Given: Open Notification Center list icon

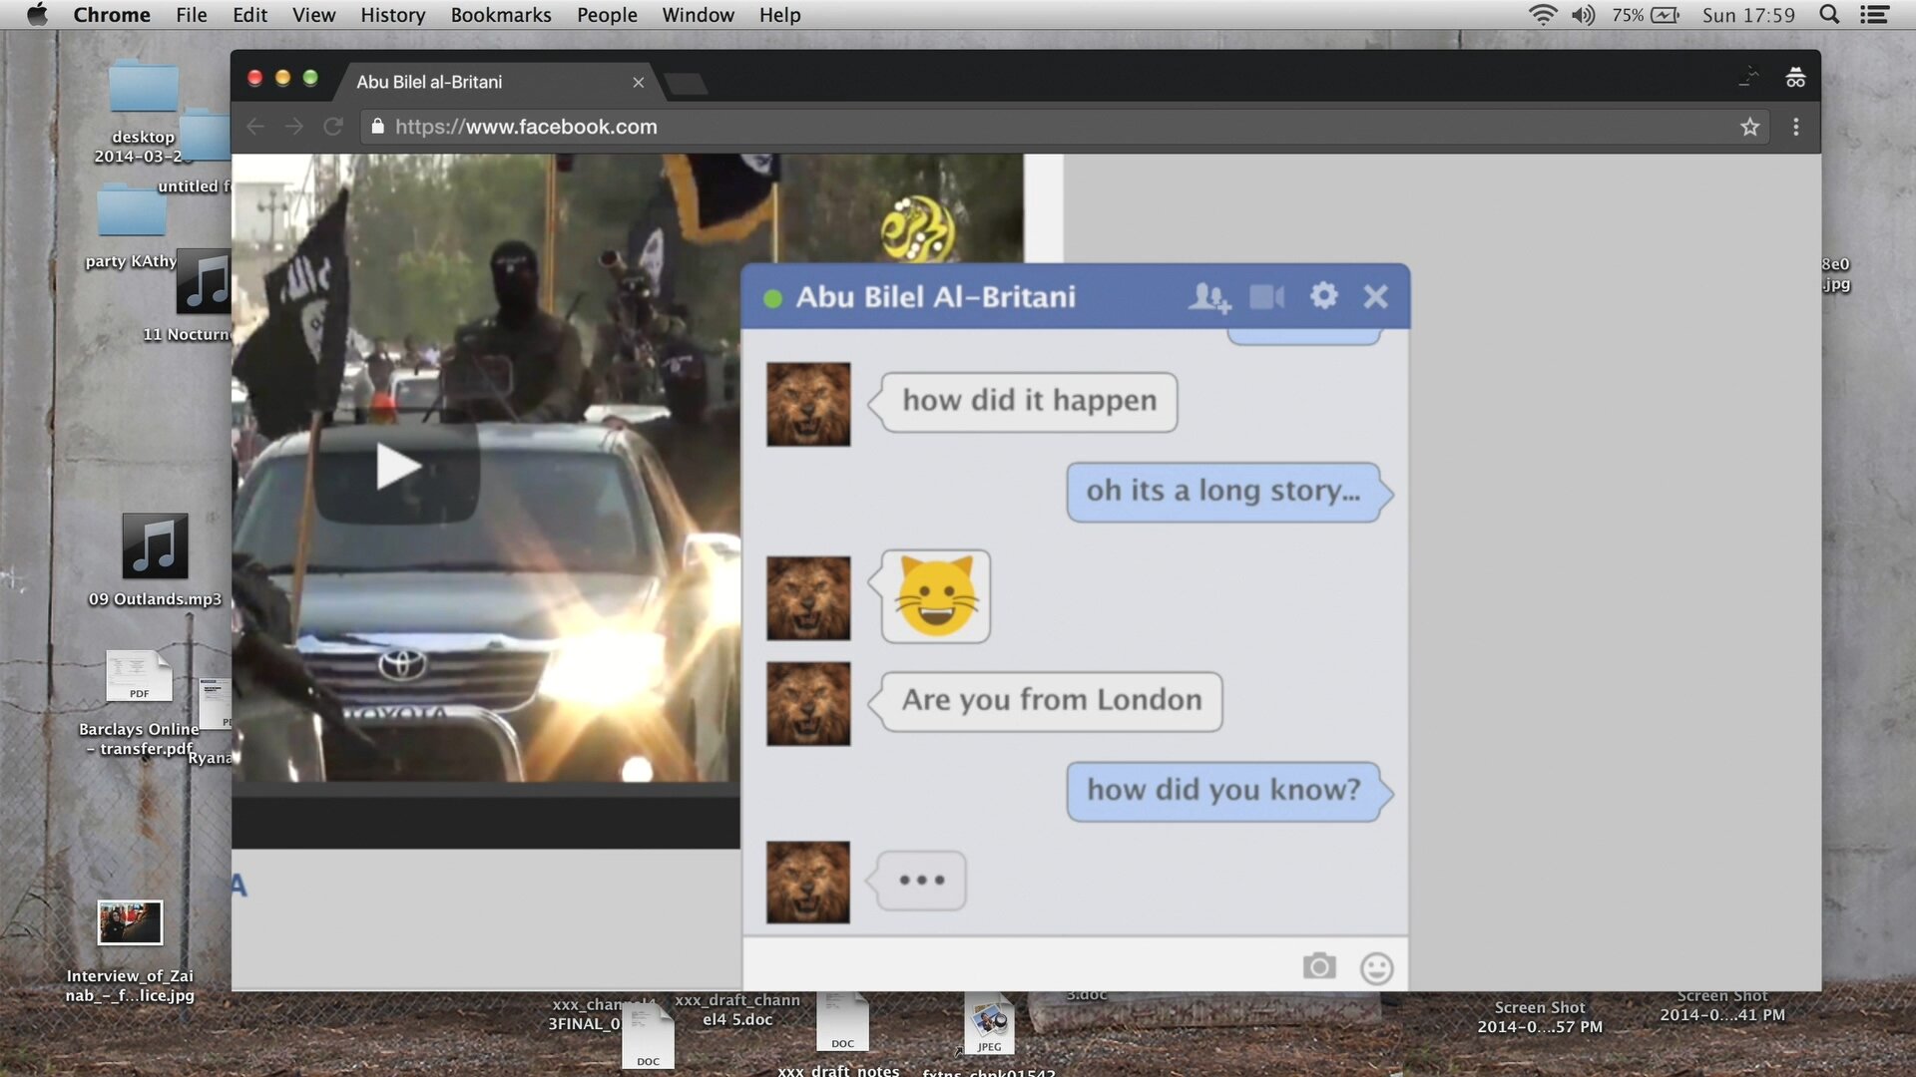Looking at the screenshot, I should click(1874, 15).
